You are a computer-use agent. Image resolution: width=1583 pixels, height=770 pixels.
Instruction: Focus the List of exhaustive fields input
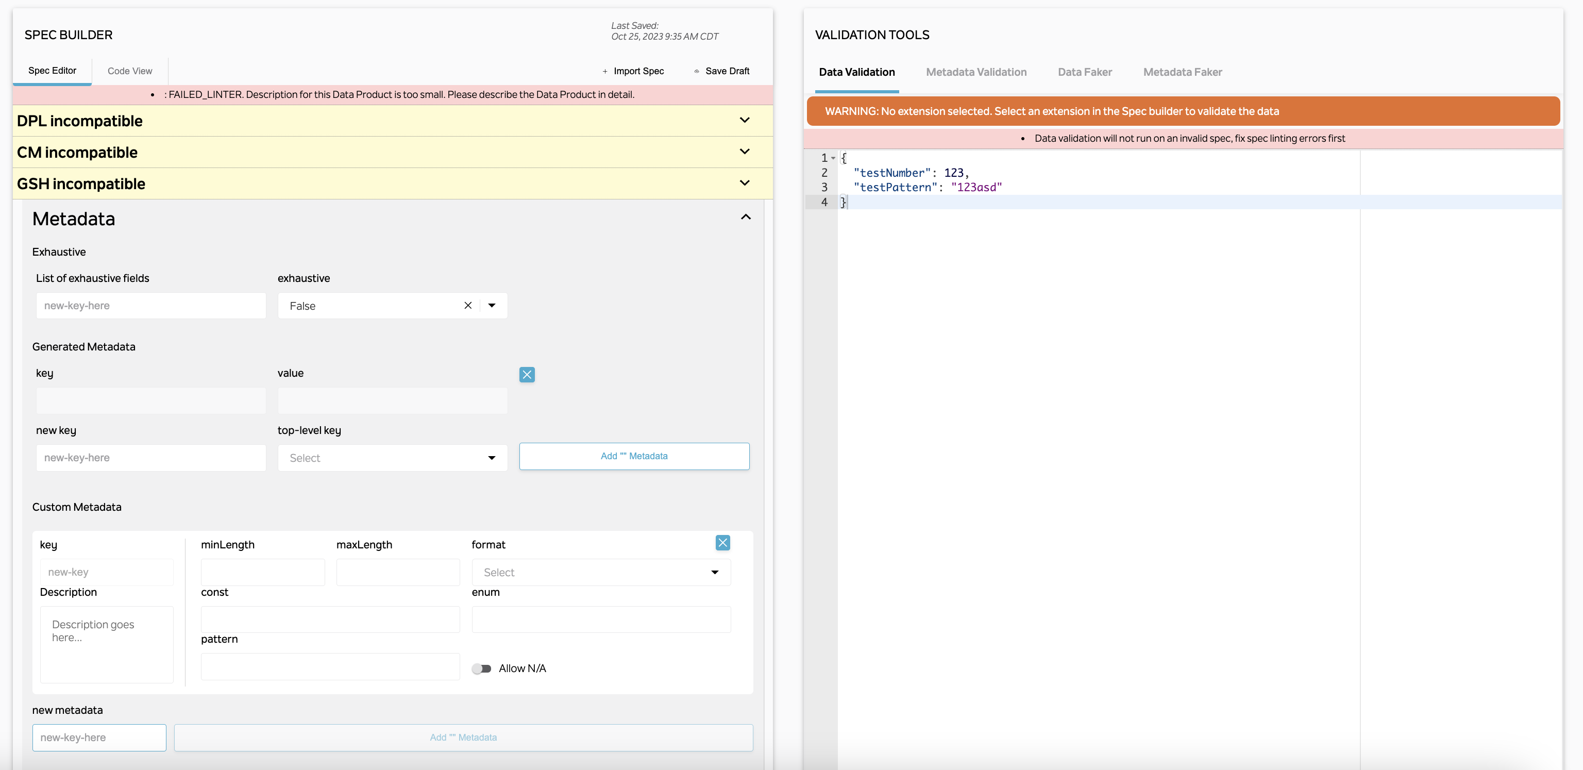(x=150, y=306)
